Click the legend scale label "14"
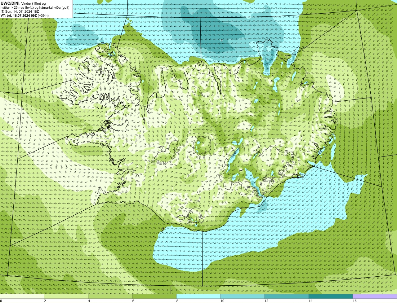Image resolution: width=397 pixels, height=303 pixels. (310, 301)
